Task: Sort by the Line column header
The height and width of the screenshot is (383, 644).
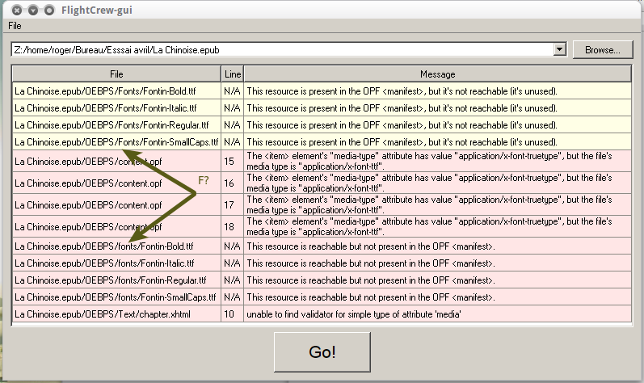Action: (233, 74)
